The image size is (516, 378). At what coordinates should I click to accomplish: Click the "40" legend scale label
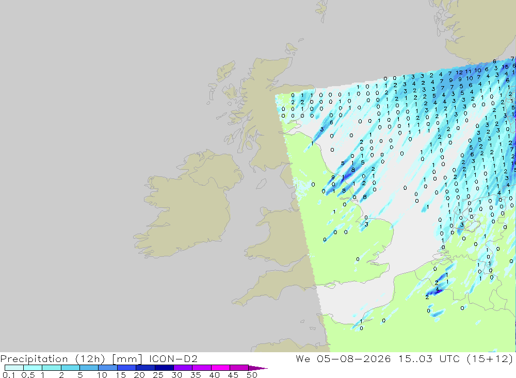214,375
